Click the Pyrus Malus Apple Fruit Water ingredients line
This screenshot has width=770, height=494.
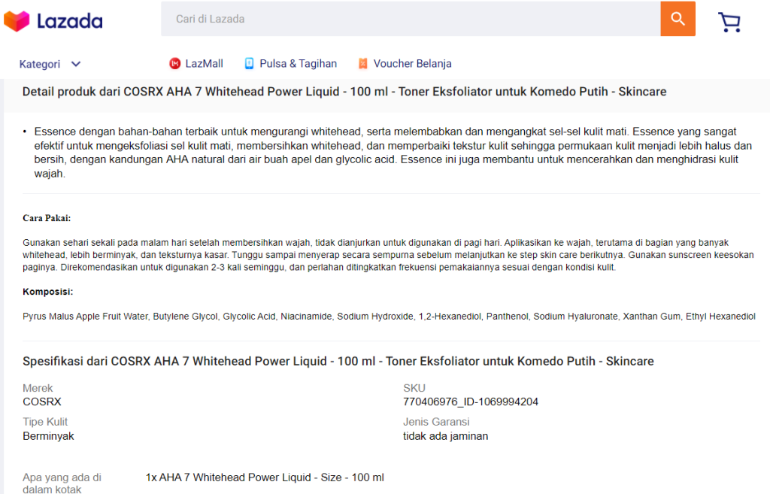point(389,317)
